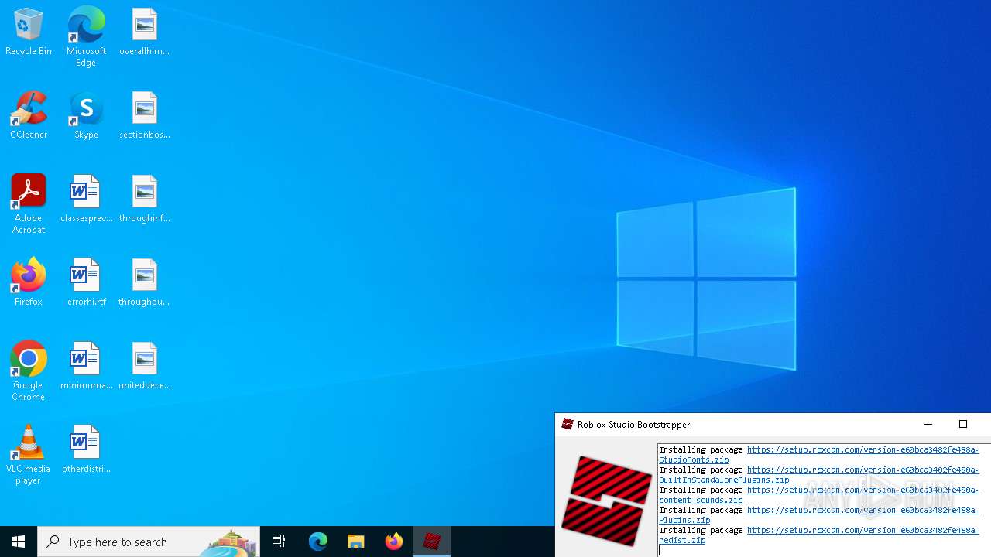Select the otherdistri Word document icon
This screenshot has width=991, height=557.
tap(86, 450)
